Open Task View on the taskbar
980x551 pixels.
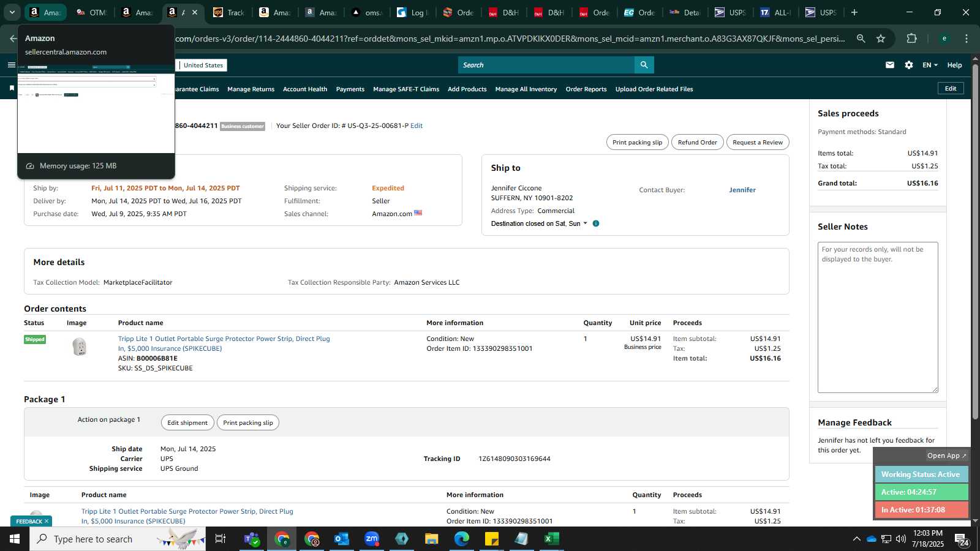[x=221, y=539]
